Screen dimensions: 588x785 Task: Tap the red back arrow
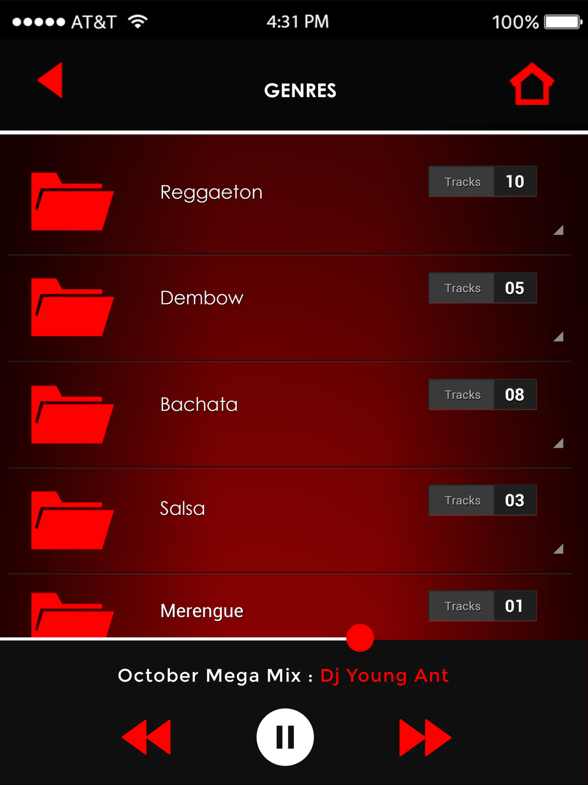tap(50, 80)
